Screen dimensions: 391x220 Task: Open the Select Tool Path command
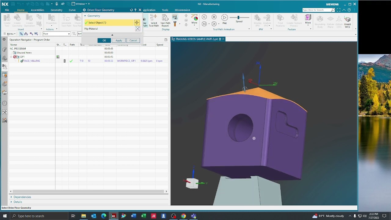(x=154, y=20)
